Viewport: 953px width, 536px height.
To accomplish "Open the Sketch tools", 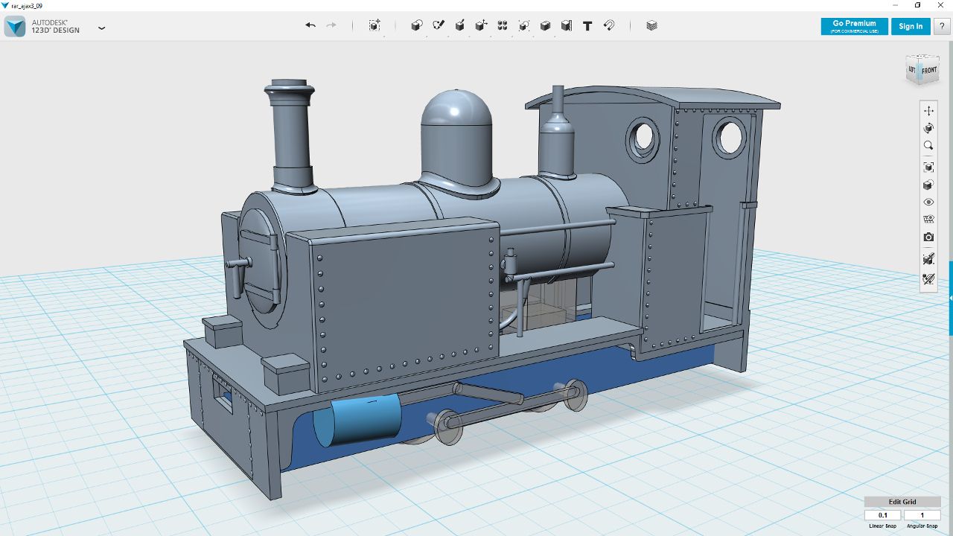I will [439, 25].
